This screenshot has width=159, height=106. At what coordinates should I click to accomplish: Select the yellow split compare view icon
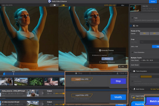63,5
